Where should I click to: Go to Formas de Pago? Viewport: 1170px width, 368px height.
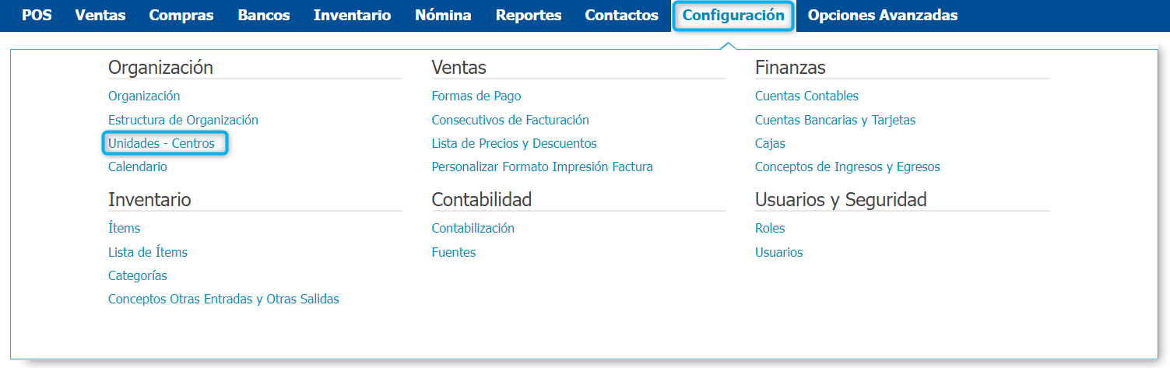click(x=476, y=96)
